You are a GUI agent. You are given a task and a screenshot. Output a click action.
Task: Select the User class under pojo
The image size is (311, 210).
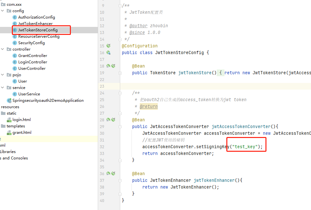tap(23, 81)
